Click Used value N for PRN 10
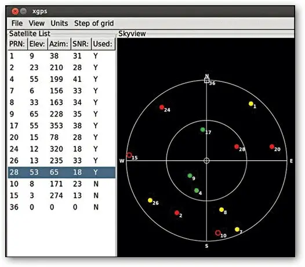This screenshot has height=267, width=305. 96,184
